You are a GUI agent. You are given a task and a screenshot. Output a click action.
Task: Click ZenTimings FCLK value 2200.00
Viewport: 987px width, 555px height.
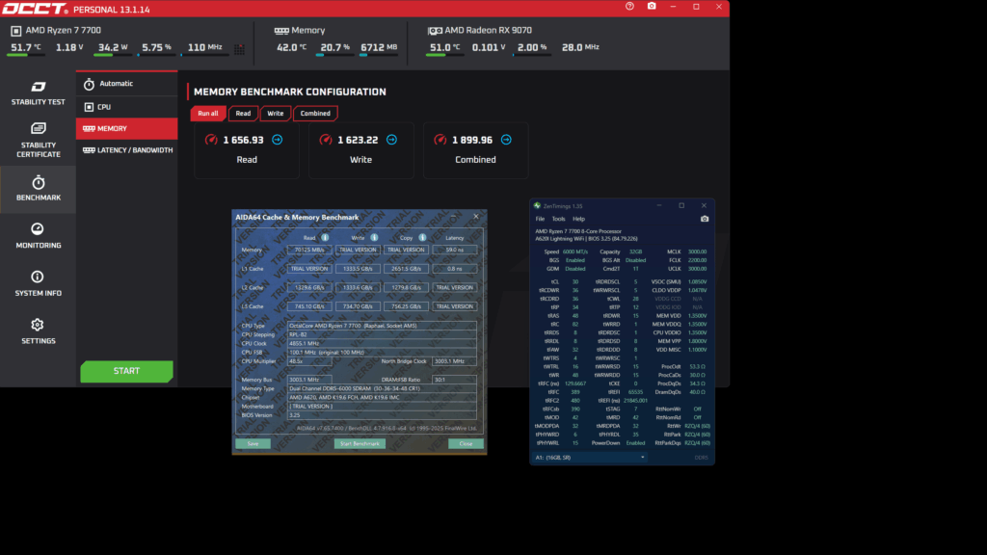697,260
